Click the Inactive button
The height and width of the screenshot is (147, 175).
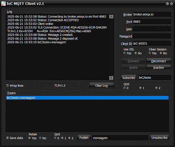click(x=158, y=67)
